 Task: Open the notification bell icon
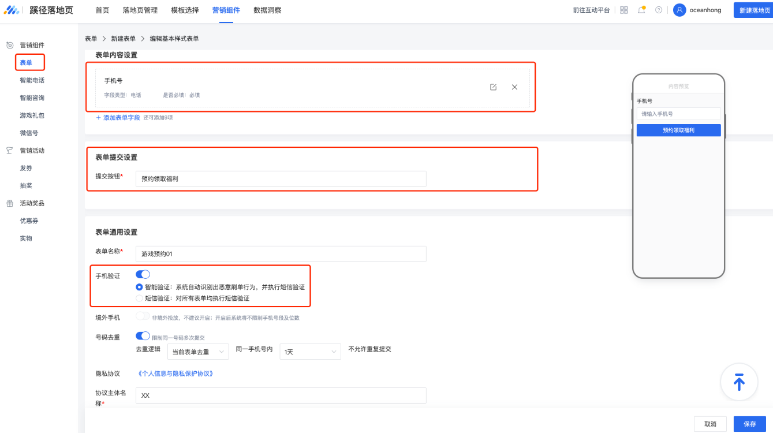pos(641,10)
